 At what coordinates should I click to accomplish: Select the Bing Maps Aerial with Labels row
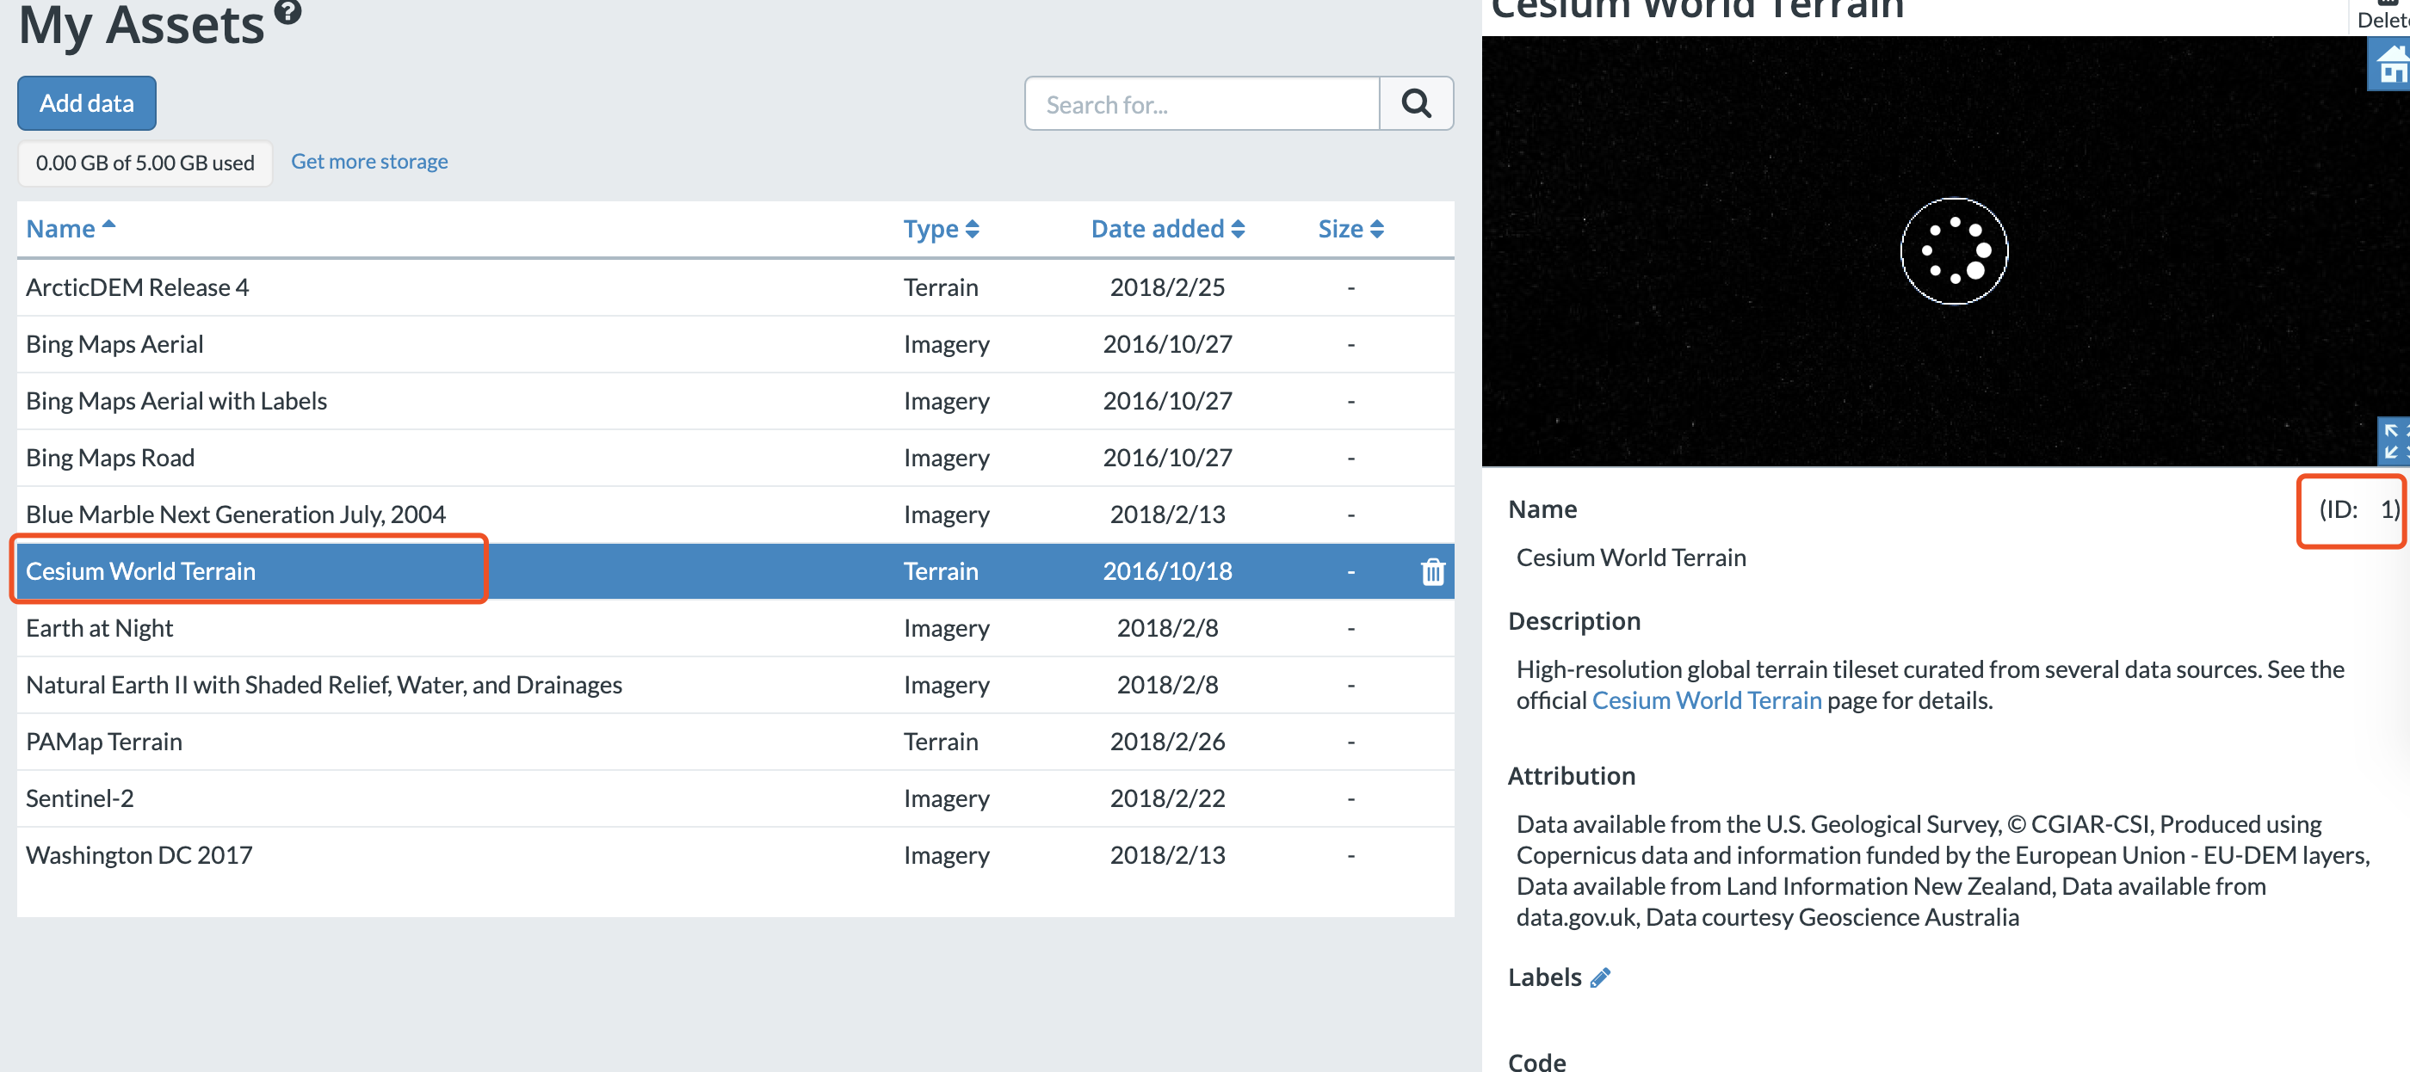[x=176, y=400]
